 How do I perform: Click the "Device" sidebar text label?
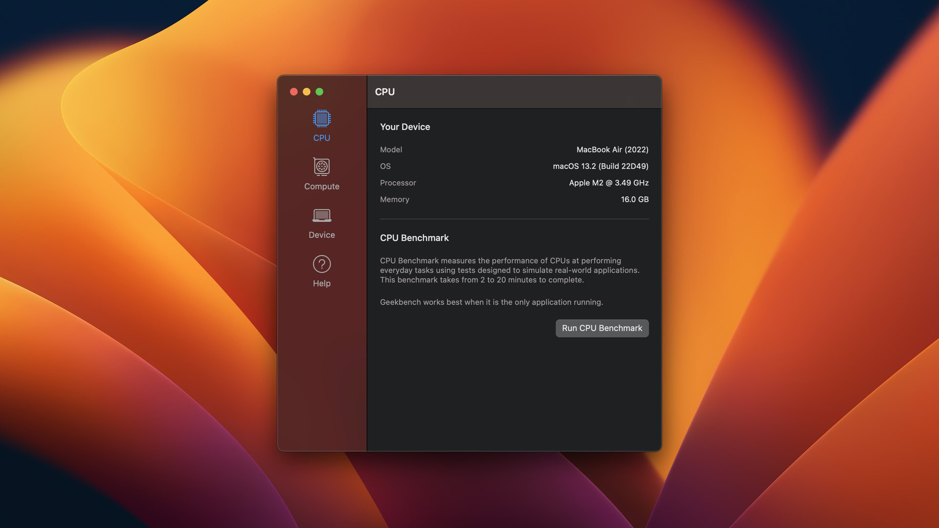(x=322, y=235)
